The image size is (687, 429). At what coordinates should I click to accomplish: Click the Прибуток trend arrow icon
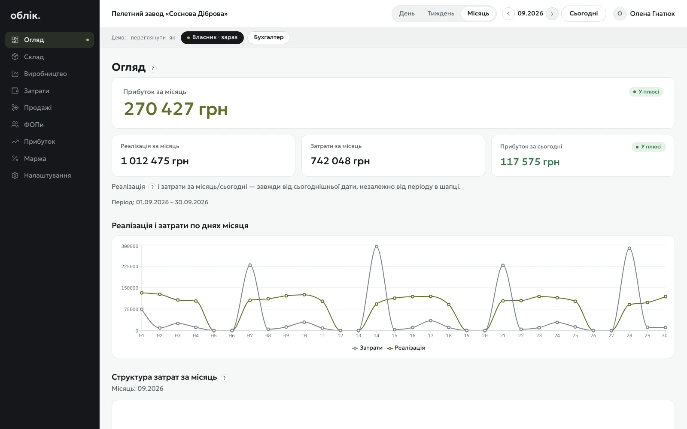click(x=15, y=142)
